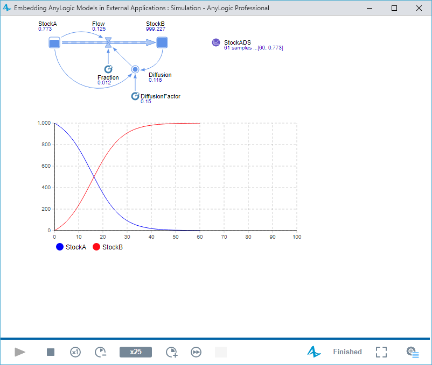This screenshot has width=432, height=365.
Task: Inspect the Fraction parameter icon
Action: click(108, 69)
